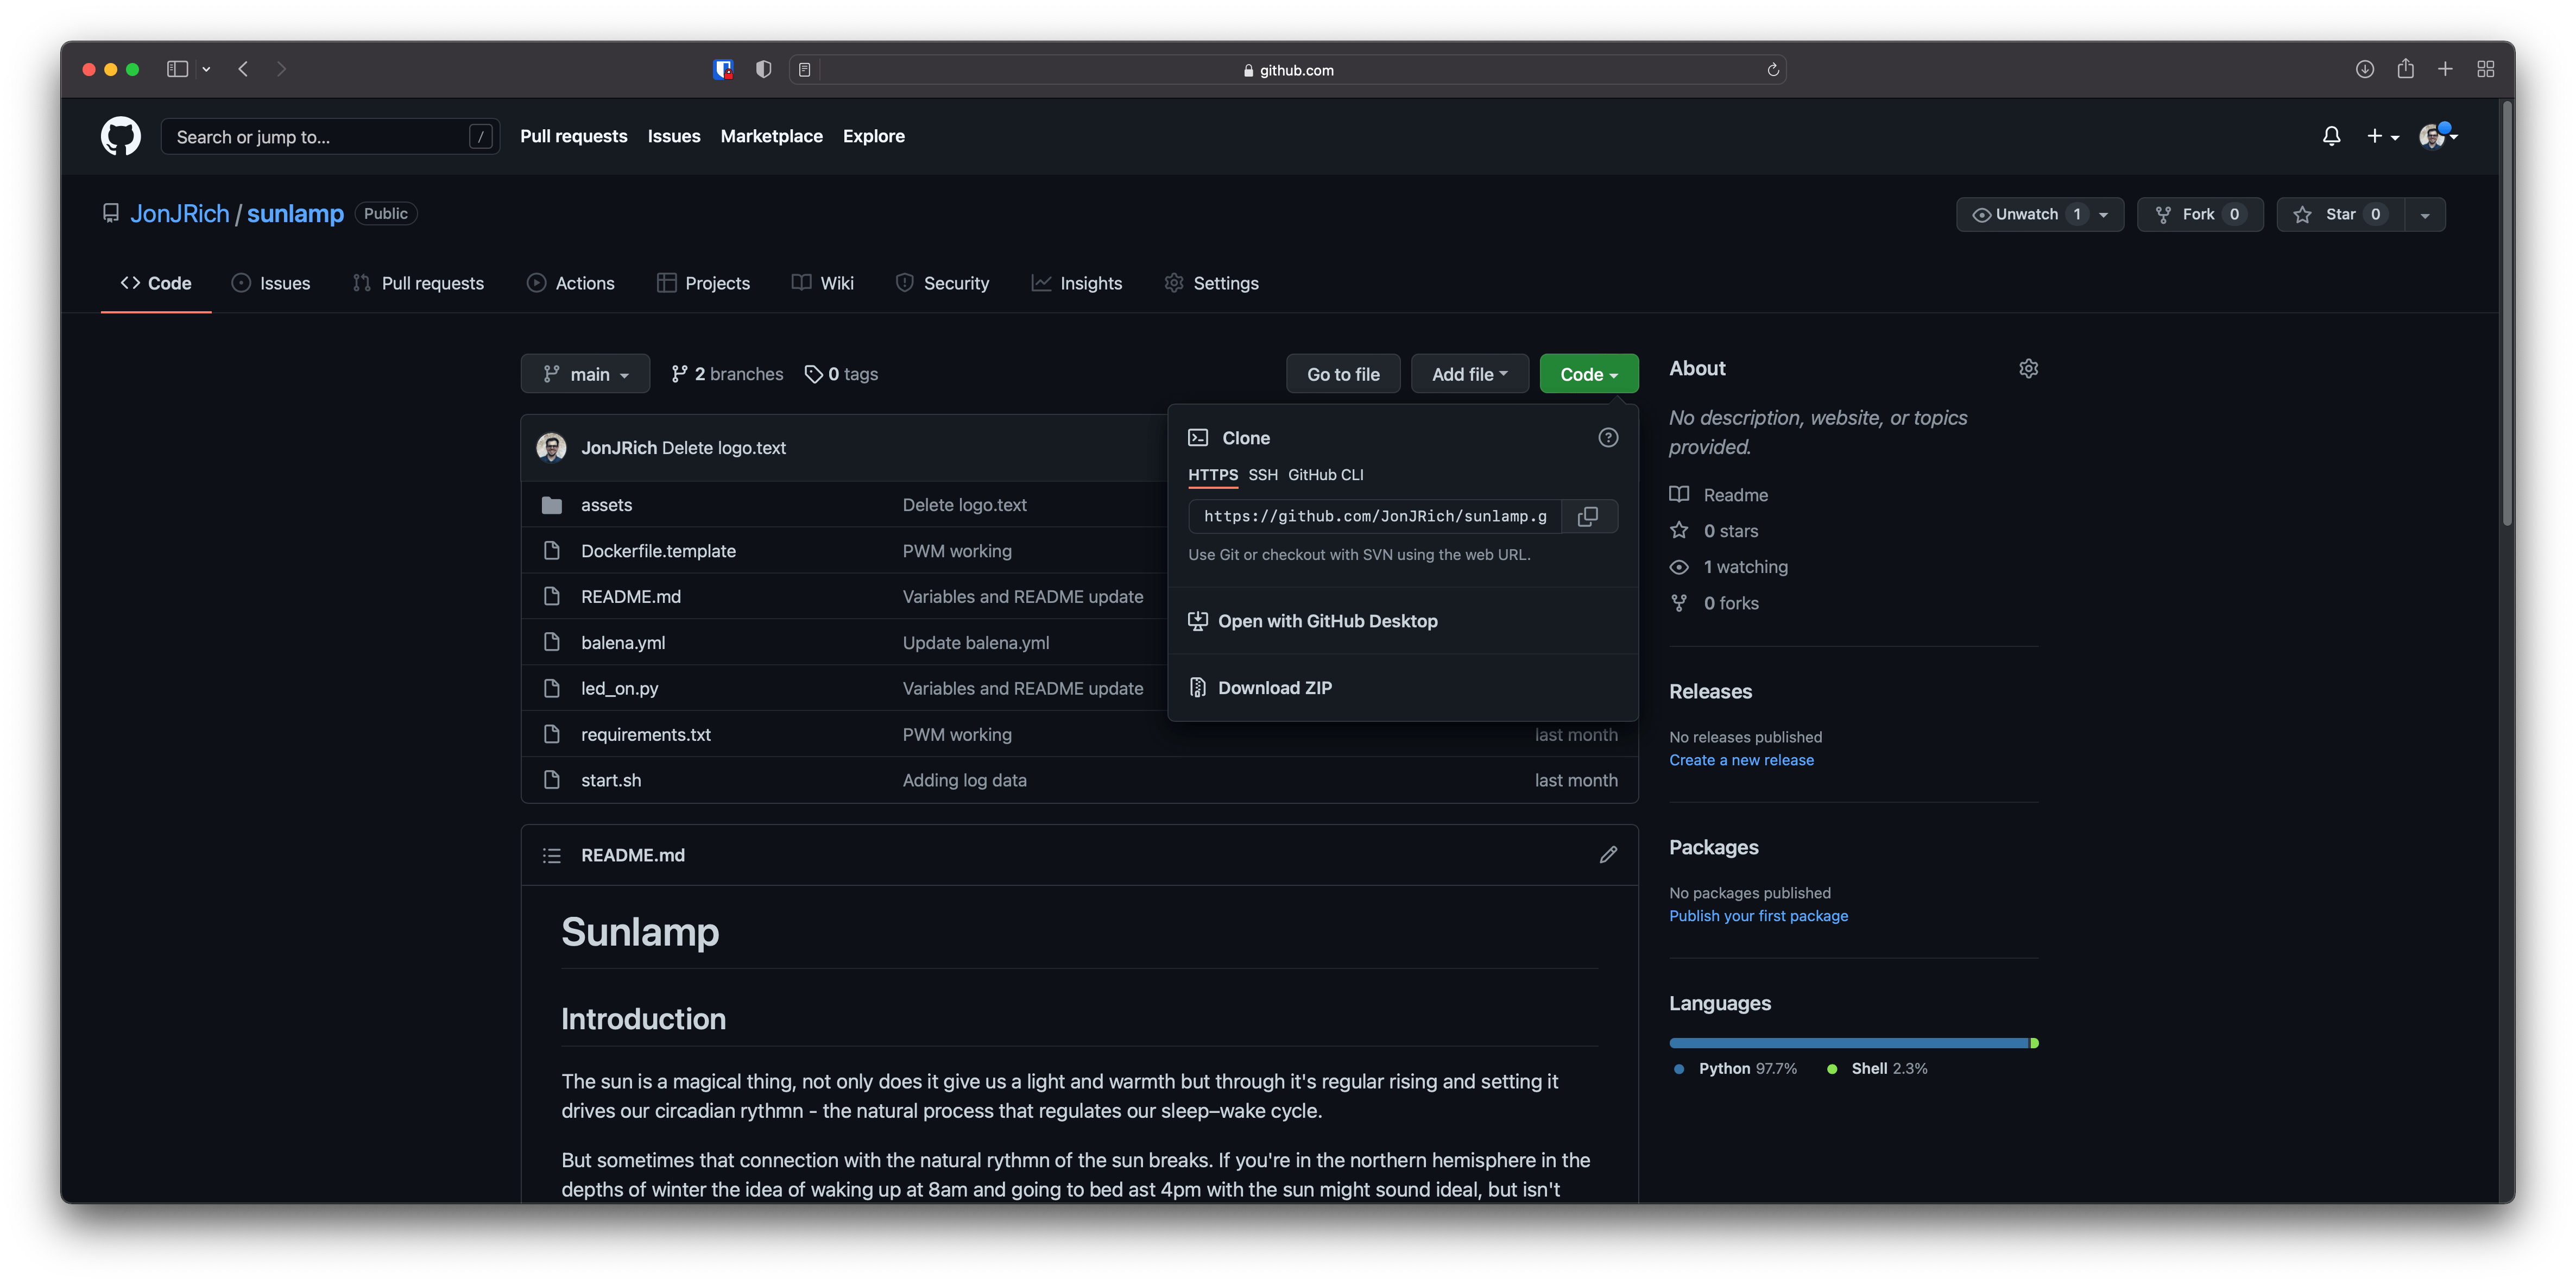This screenshot has height=1284, width=2576.
Task: Expand the star lists dropdown arrow
Action: pos(2425,214)
